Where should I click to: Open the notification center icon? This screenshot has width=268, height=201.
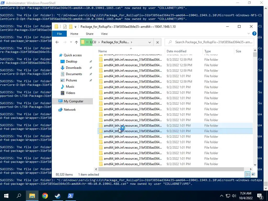[x=260, y=196]
